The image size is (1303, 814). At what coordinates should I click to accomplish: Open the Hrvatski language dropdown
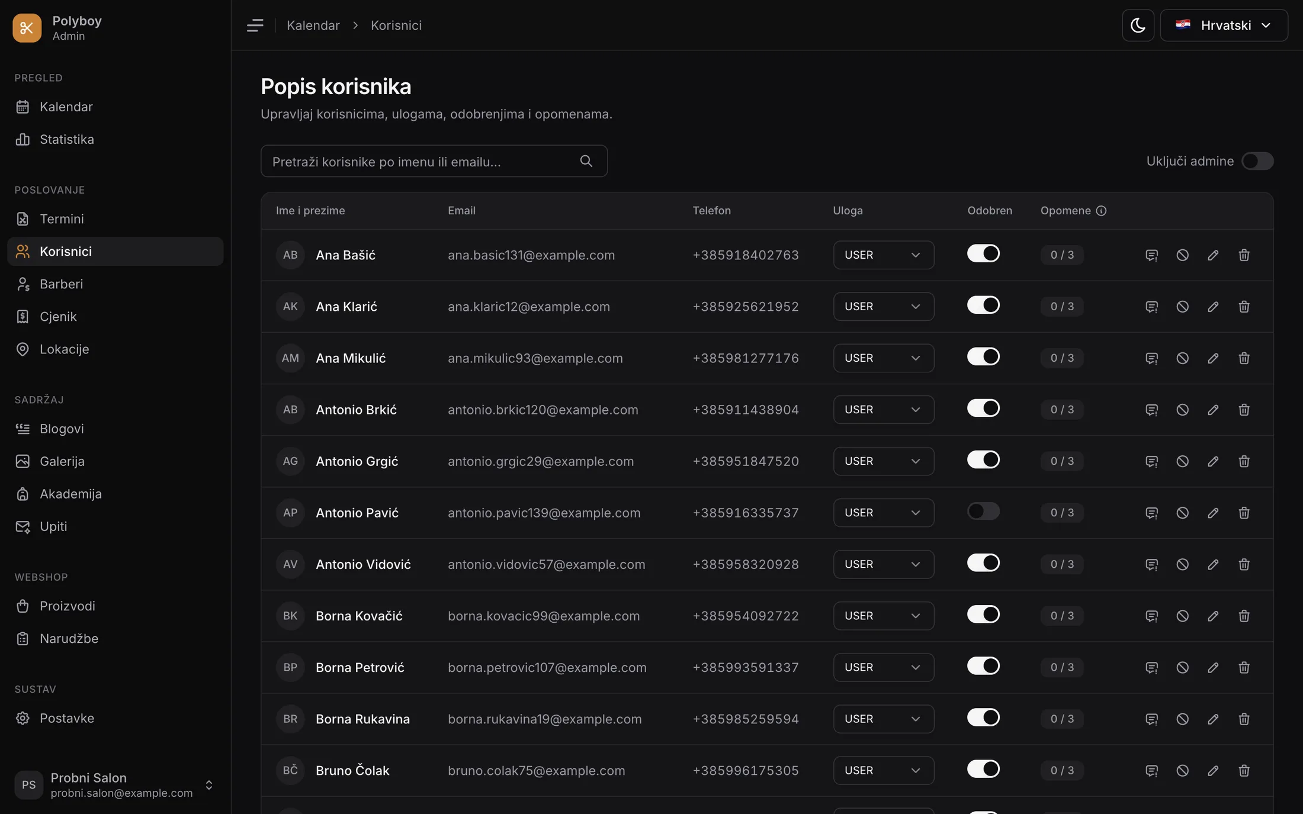[1224, 25]
